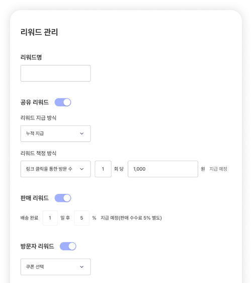Click the 리워드 지급 방식 label
252x283 pixels.
point(38,118)
